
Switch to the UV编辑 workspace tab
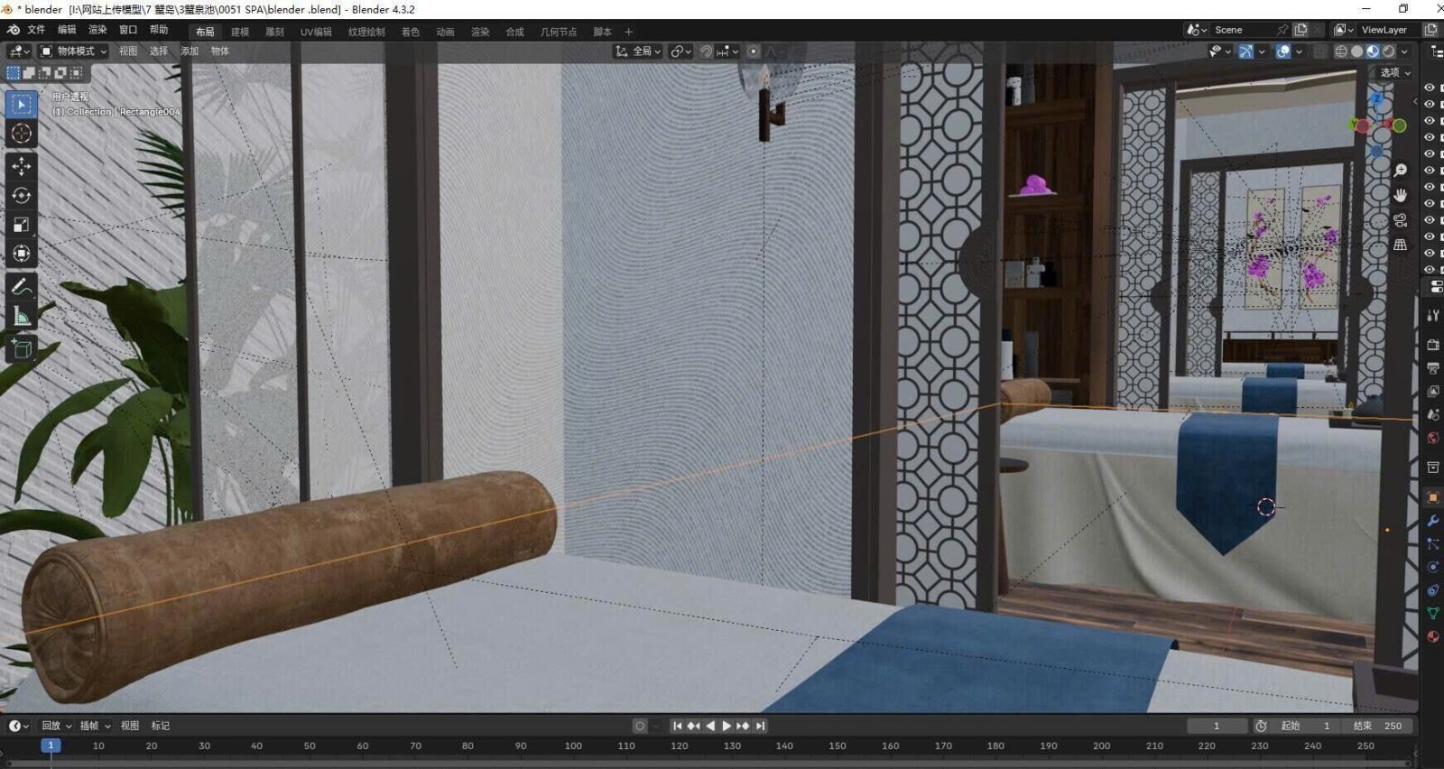316,32
